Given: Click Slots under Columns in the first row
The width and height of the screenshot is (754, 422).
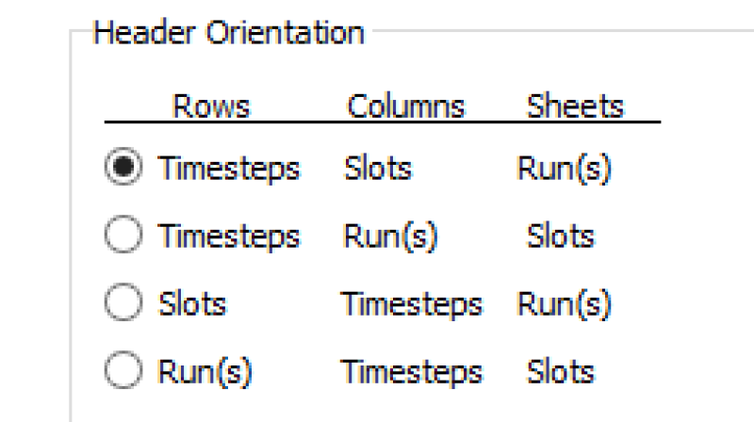Looking at the screenshot, I should (378, 169).
